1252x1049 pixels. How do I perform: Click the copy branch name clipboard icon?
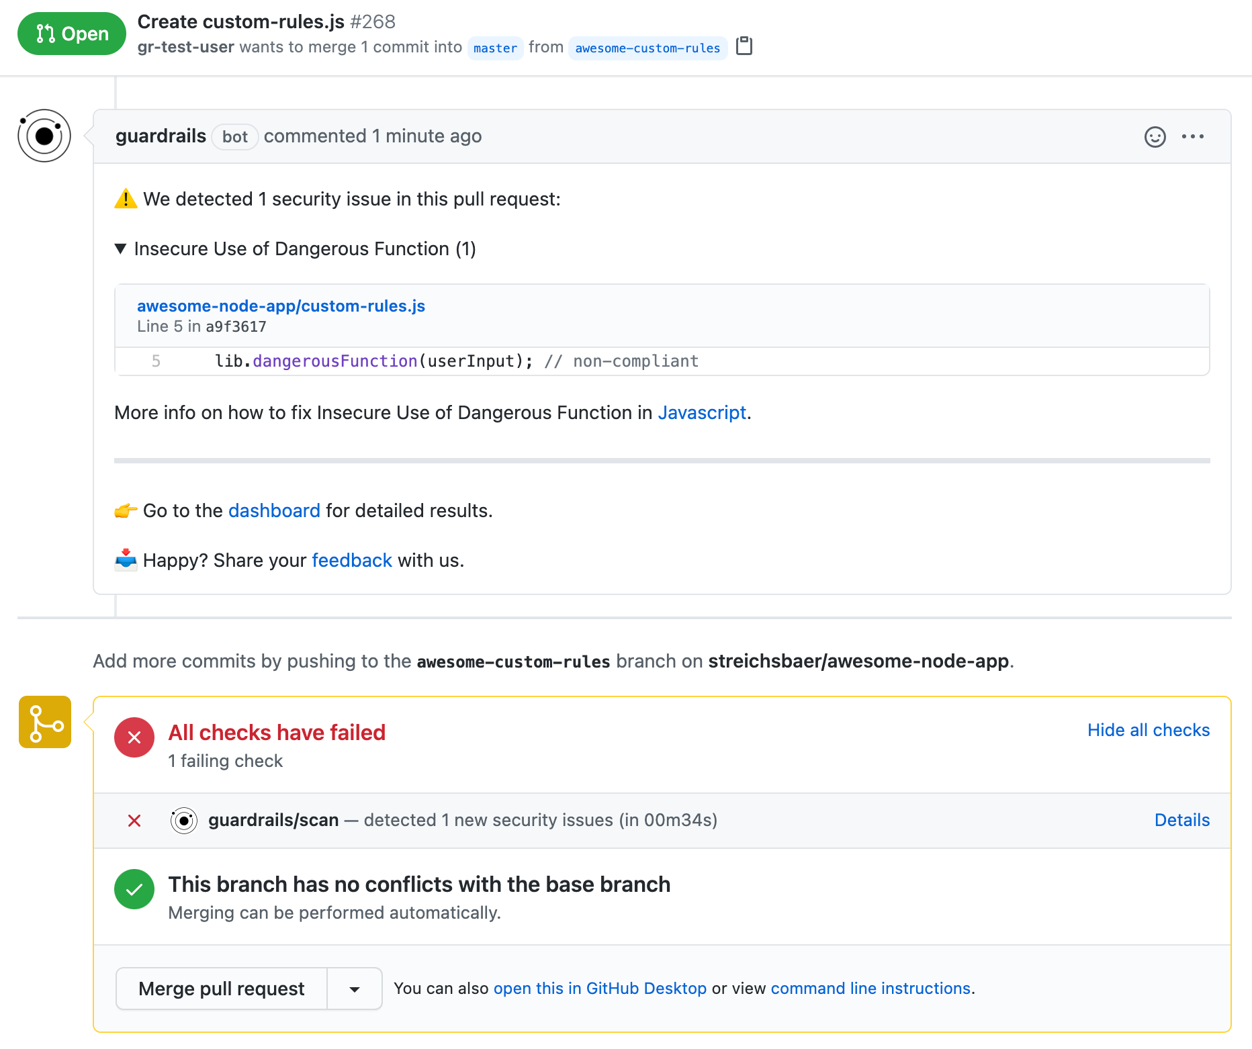pyautogui.click(x=744, y=46)
